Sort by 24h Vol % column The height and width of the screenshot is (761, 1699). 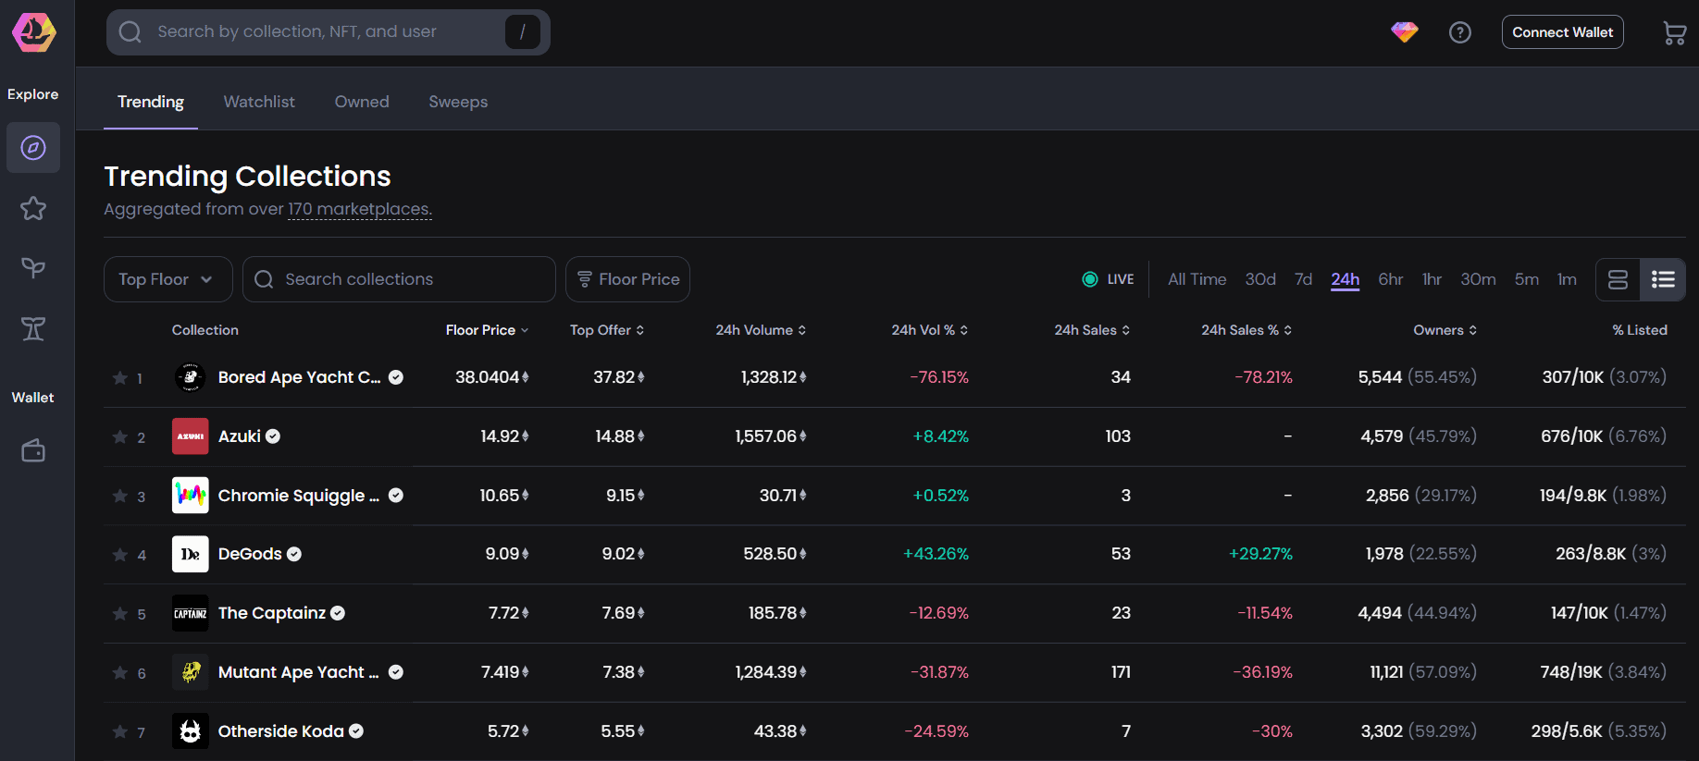(929, 330)
